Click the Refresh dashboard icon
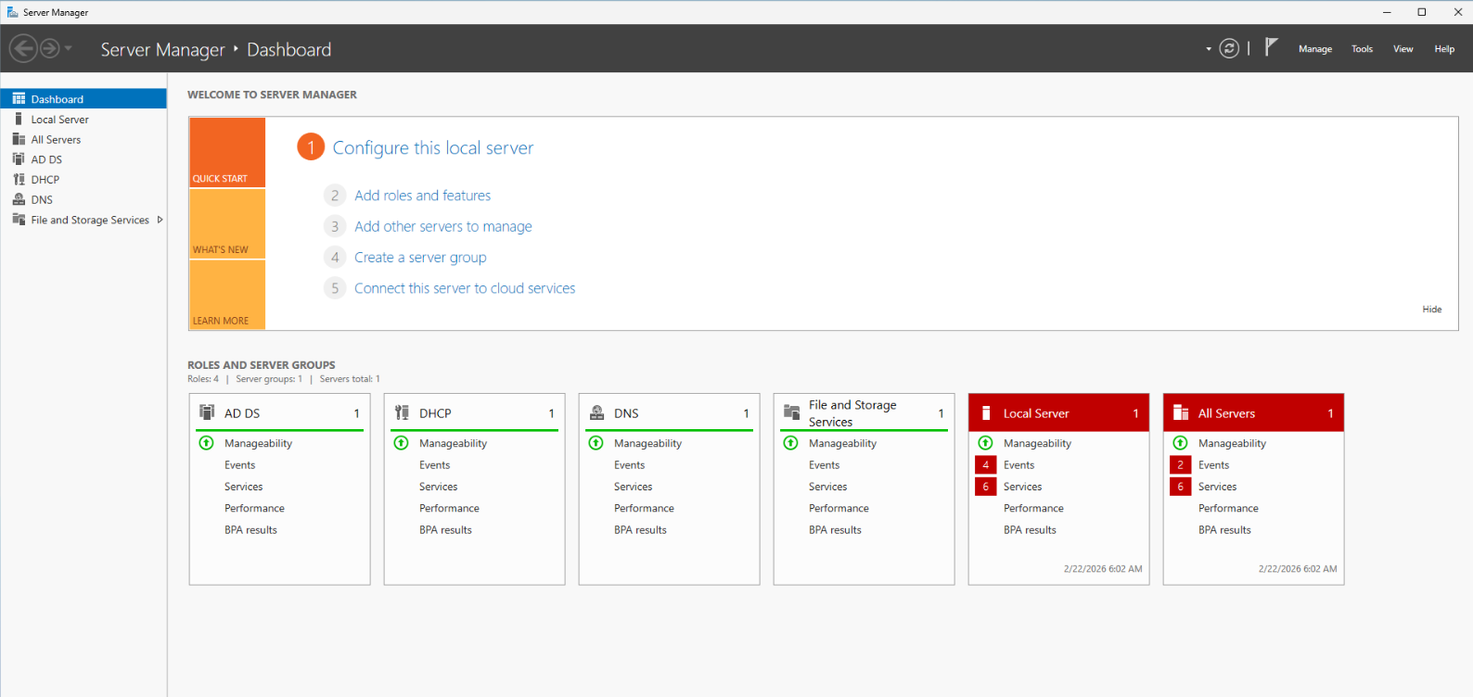 pos(1229,48)
